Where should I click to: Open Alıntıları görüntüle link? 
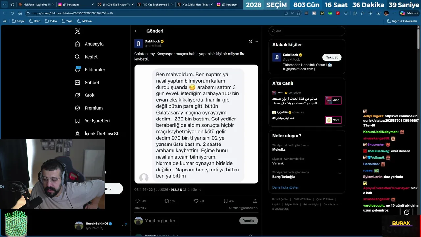tap(243, 208)
